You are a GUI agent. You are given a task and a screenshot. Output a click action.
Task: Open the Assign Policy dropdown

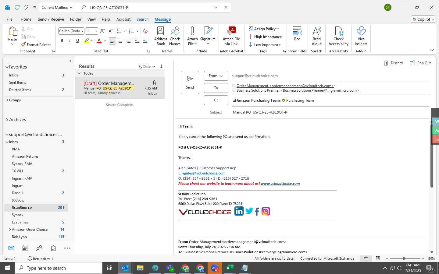click(264, 29)
